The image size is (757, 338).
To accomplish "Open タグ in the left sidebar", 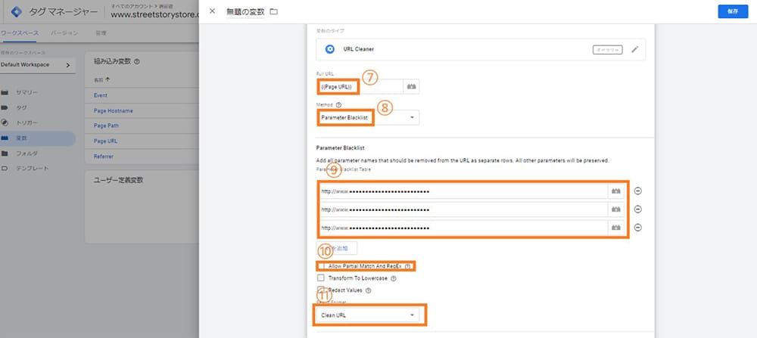I will pos(21,107).
